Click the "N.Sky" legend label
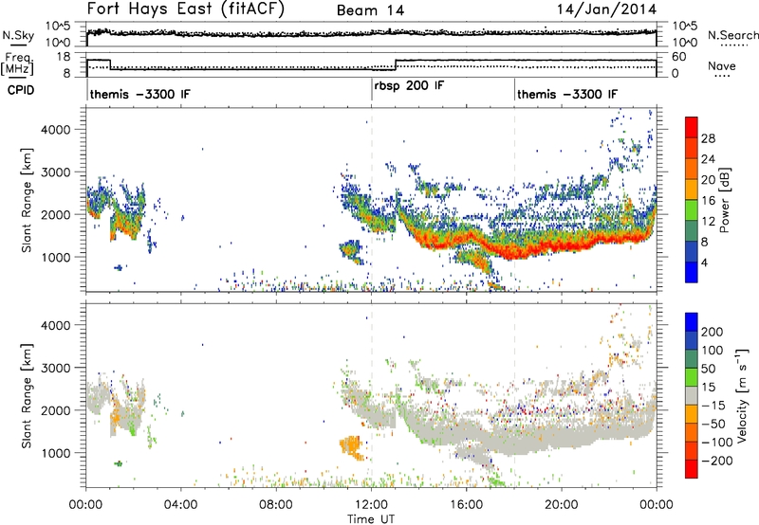 18,35
